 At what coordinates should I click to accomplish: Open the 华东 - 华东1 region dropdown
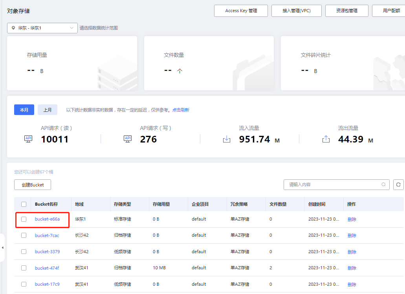coord(42,28)
